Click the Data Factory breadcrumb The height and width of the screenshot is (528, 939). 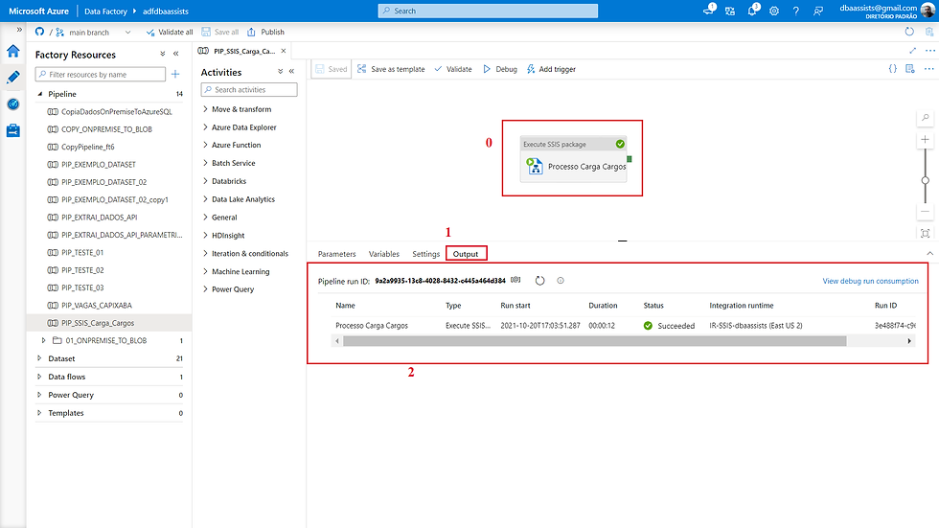point(105,11)
